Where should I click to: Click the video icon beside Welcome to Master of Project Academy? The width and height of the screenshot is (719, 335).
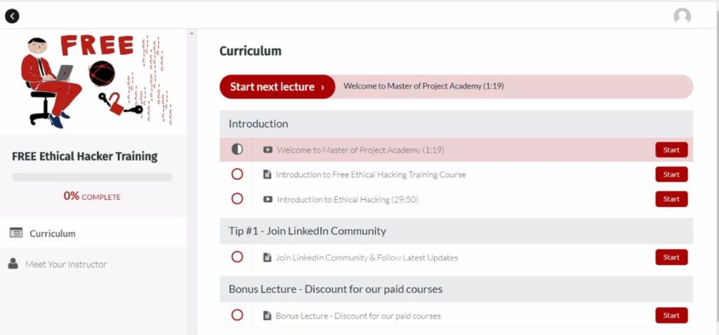(x=268, y=150)
